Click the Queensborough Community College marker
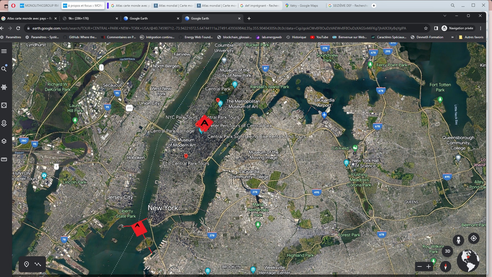 pos(458,158)
